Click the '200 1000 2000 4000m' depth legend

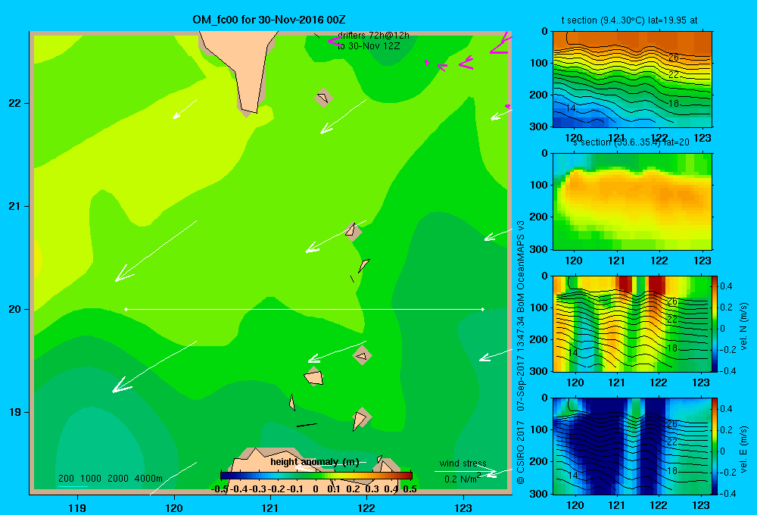click(x=111, y=479)
